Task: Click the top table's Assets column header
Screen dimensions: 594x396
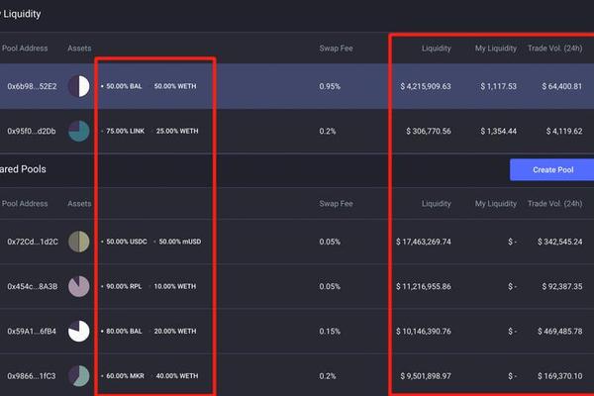Action: [79, 49]
